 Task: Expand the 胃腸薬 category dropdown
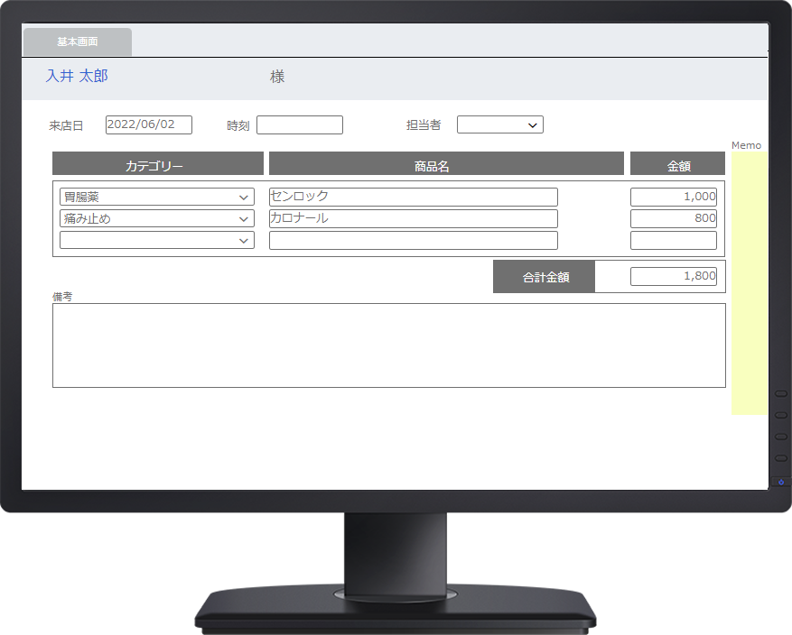coord(157,197)
